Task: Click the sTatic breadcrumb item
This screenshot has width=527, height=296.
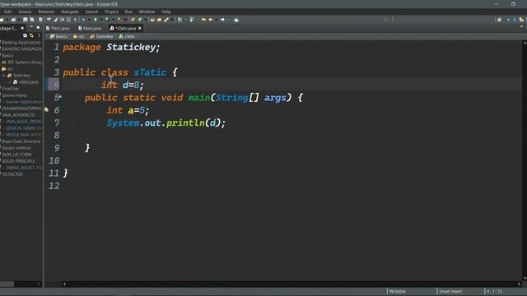Action: pos(128,36)
